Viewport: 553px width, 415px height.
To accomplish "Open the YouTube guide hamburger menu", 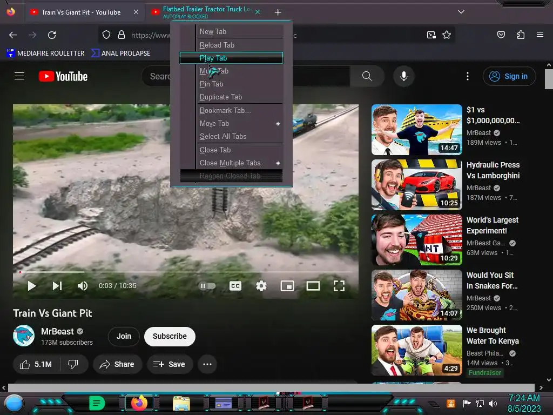I will 19,76.
